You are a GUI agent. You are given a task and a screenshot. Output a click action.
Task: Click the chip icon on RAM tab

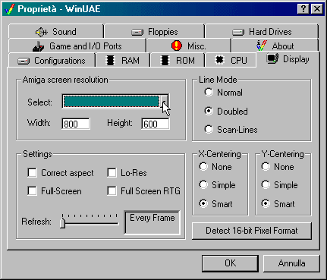[x=110, y=61]
